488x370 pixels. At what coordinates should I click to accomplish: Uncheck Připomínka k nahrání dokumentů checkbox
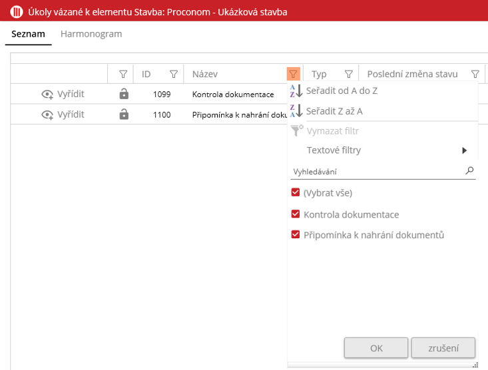pyautogui.click(x=296, y=235)
